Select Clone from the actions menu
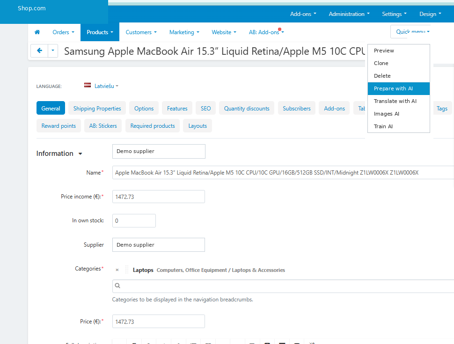Viewport: 454px width, 344px height. point(398,63)
